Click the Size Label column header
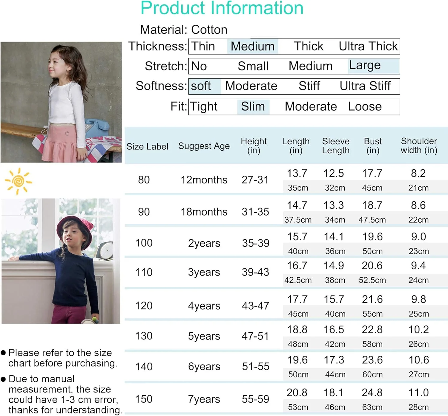Screen dimensions: 448x416 tap(147, 146)
